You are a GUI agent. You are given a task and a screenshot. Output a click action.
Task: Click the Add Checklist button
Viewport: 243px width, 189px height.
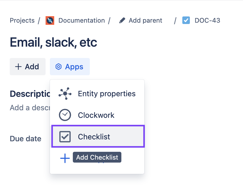point(97,157)
